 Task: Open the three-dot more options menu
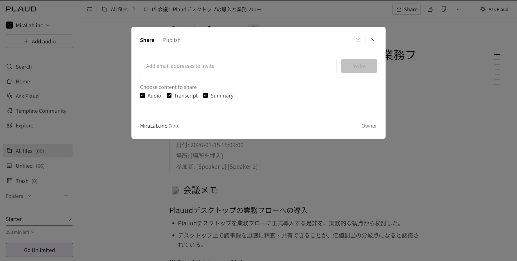(459, 9)
